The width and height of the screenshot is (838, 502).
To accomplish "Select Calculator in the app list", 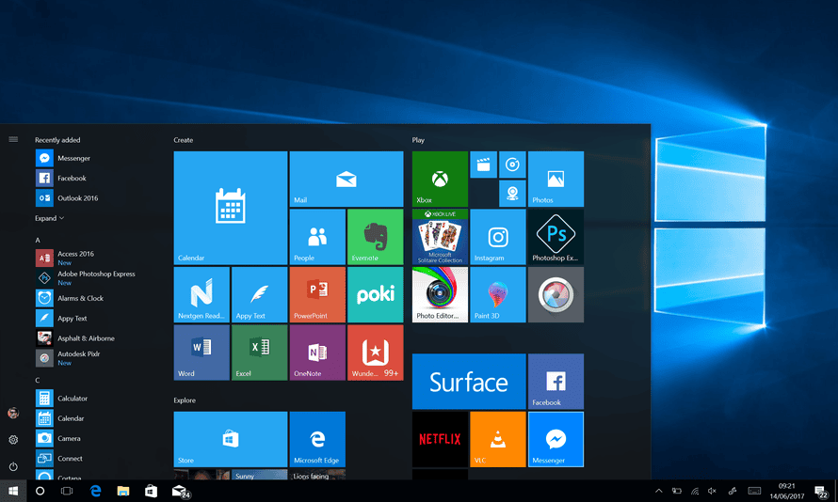I will point(73,399).
